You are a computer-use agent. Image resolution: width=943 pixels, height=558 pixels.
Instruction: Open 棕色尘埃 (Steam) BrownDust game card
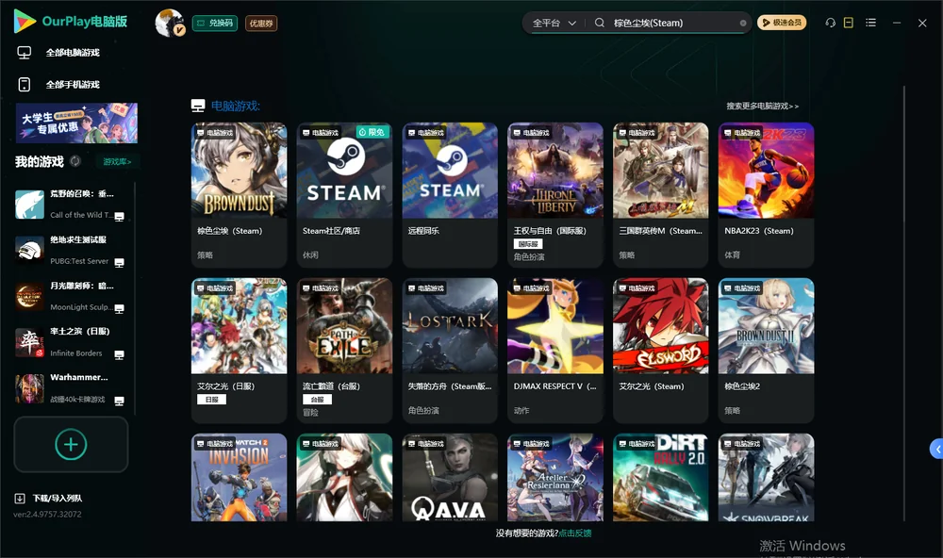pyautogui.click(x=239, y=195)
